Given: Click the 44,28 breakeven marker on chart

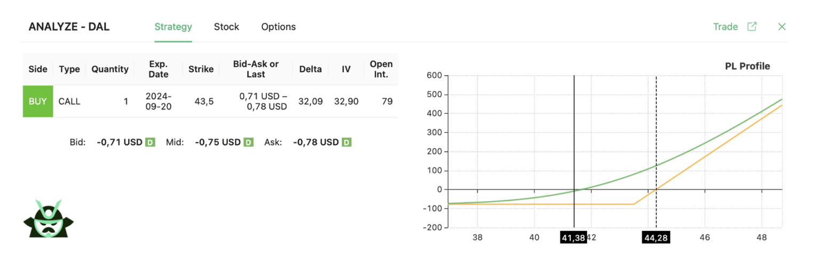Looking at the screenshot, I should pos(656,237).
